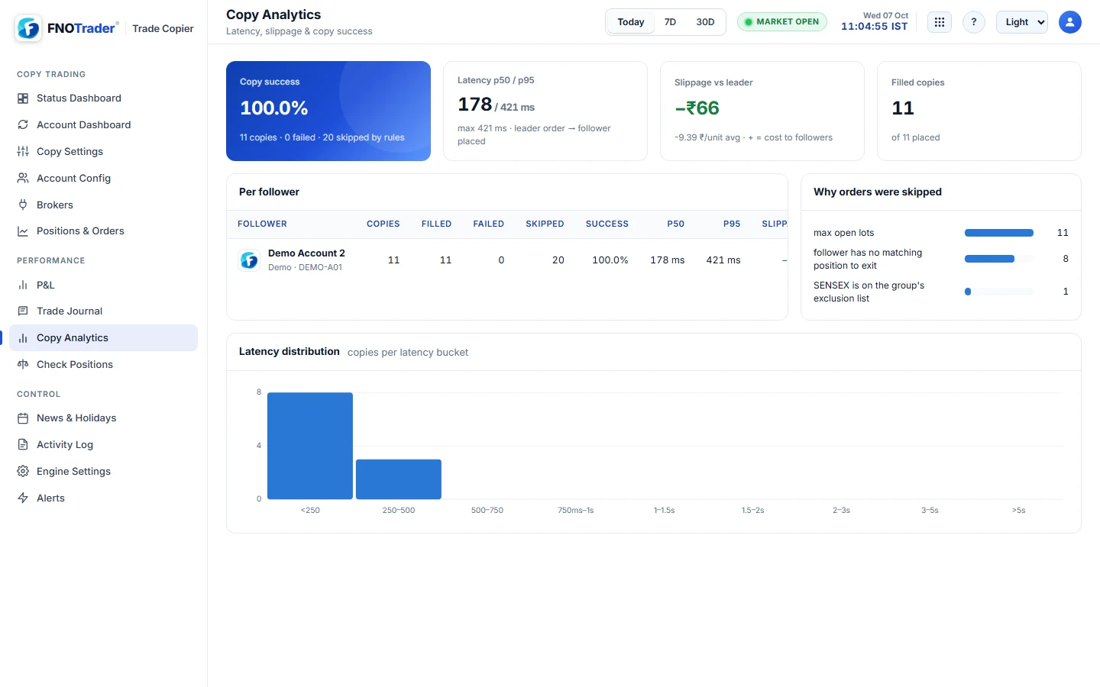This screenshot has height=687, width=1100.
Task: Click the Latency 178 / 421 ms value
Action: tap(496, 105)
